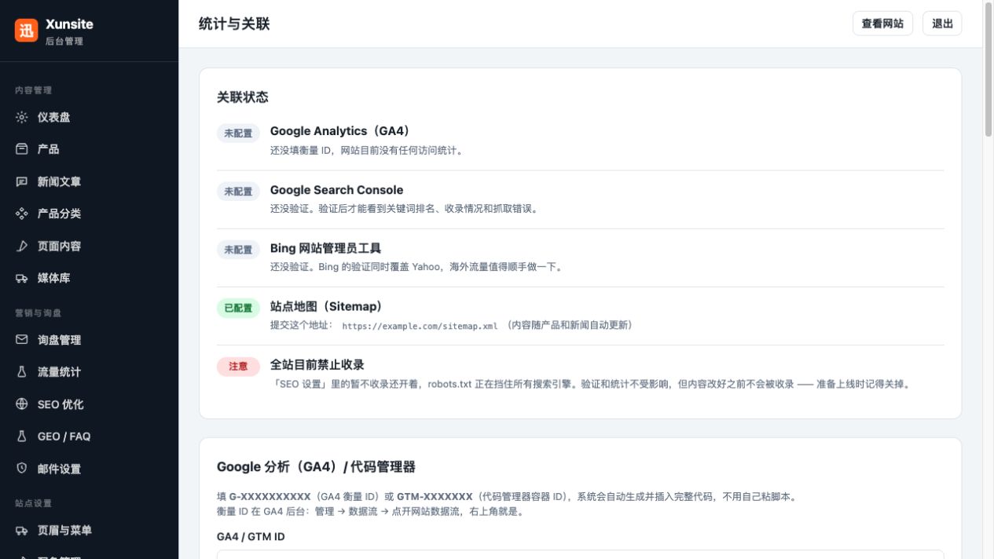Click the SEO 优化 globe icon
This screenshot has height=559, width=994.
click(x=22, y=404)
